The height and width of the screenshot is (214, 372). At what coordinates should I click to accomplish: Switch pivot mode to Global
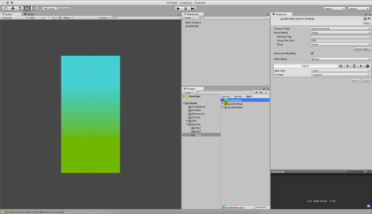[x=65, y=9]
